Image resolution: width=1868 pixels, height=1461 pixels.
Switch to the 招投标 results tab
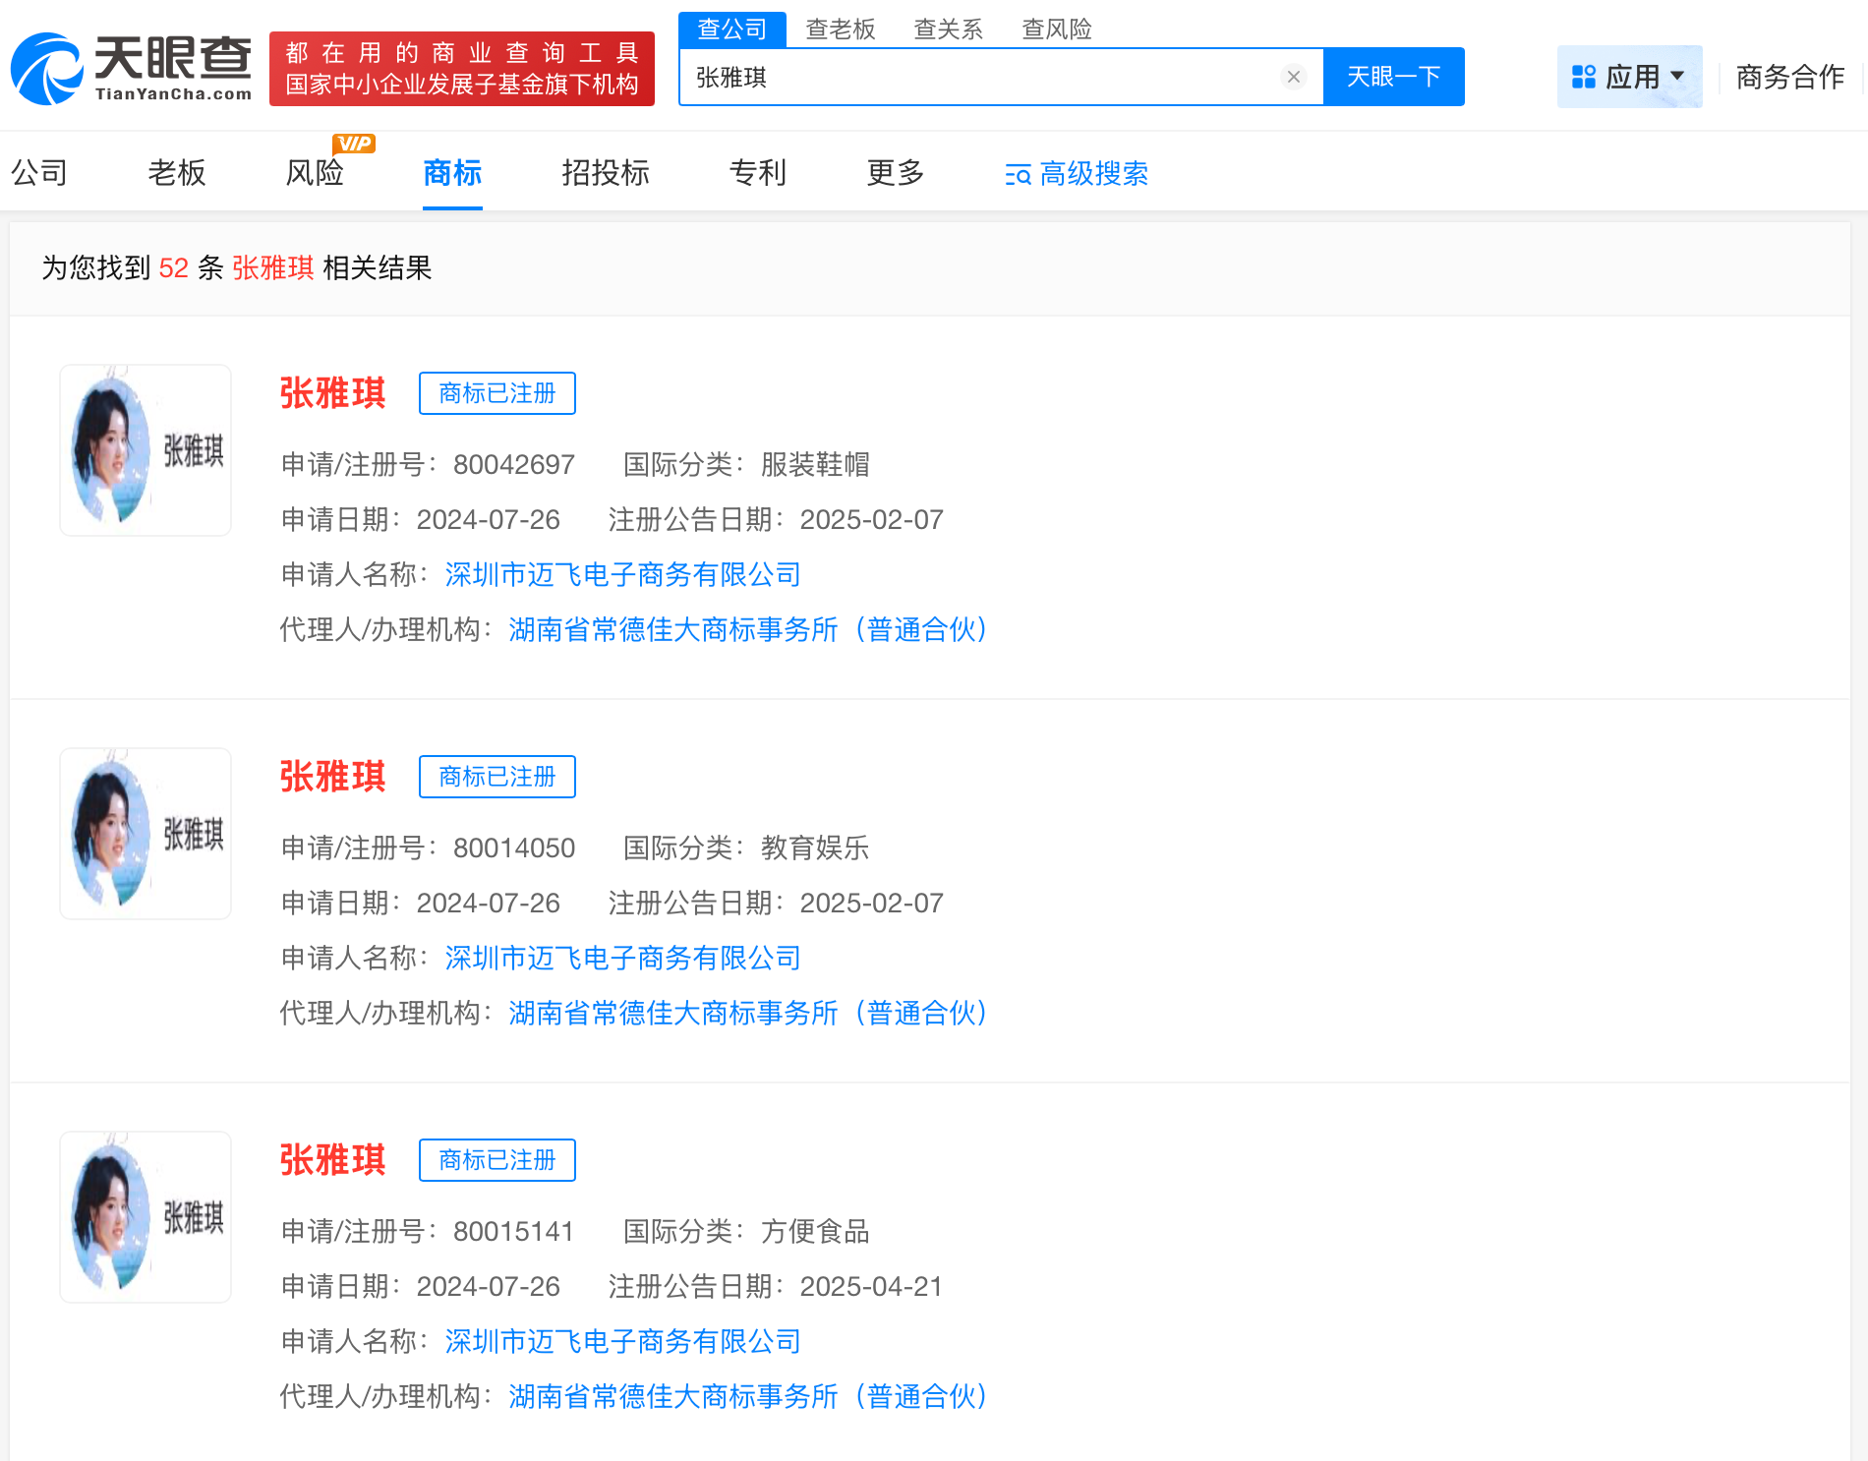pos(606,173)
